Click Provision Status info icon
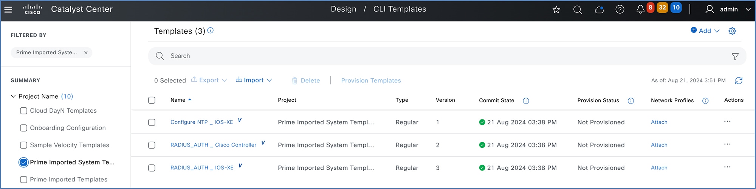This screenshot has width=756, height=189. coord(631,101)
